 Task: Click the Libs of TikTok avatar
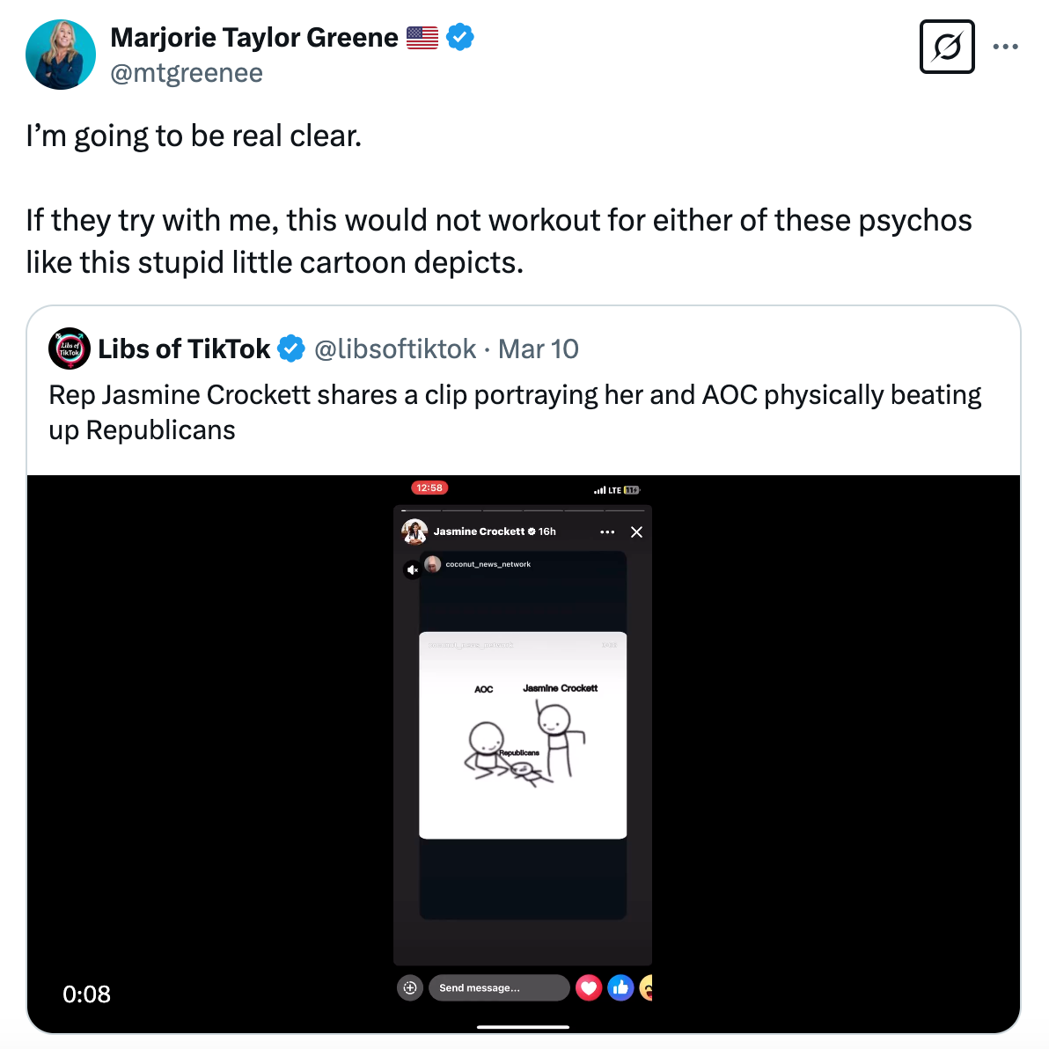(x=70, y=349)
